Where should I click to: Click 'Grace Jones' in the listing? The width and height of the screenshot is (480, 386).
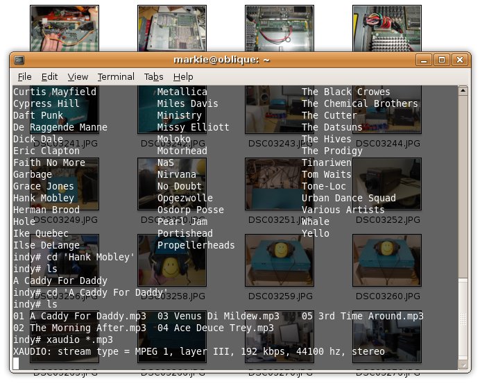pyautogui.click(x=44, y=186)
